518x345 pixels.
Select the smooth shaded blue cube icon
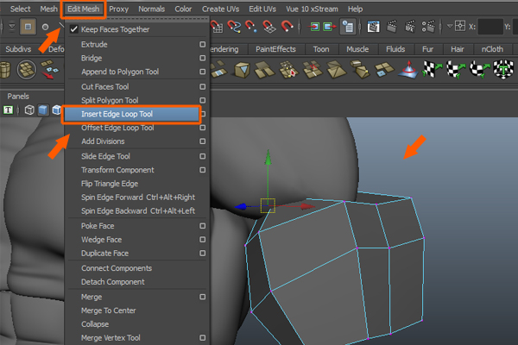(41, 110)
